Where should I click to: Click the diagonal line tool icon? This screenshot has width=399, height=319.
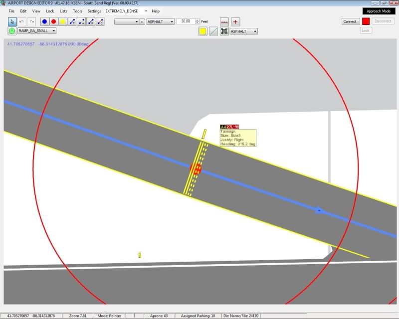point(213,31)
